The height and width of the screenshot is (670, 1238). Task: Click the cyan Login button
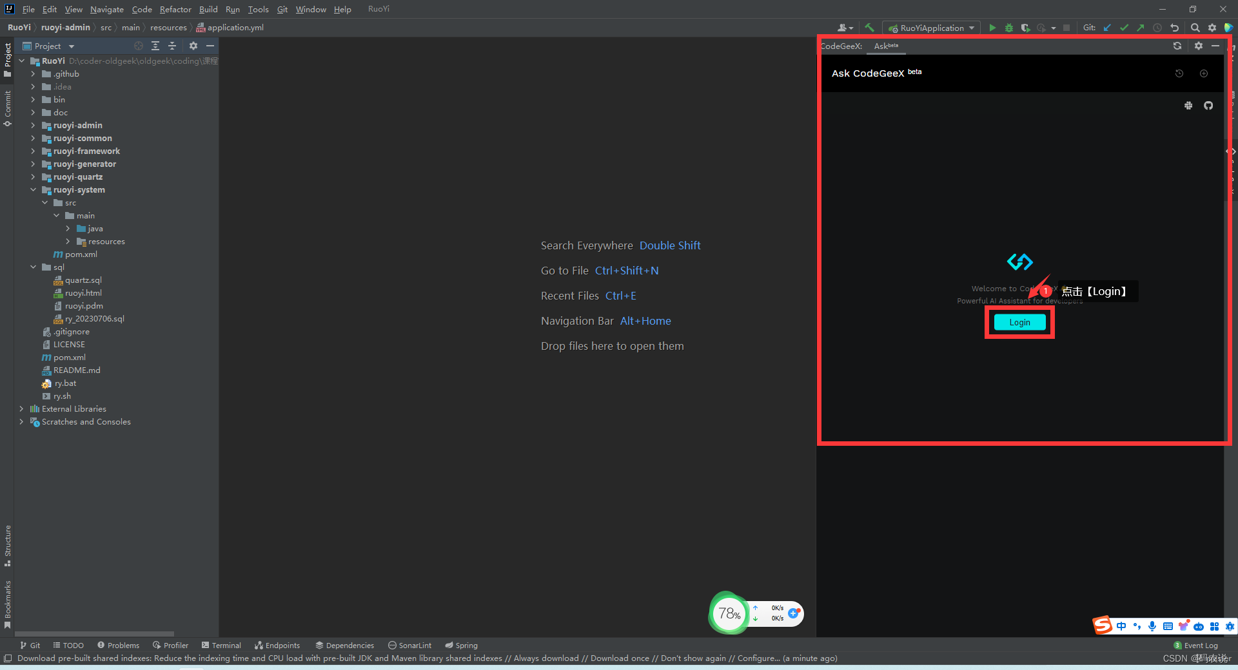click(1019, 322)
